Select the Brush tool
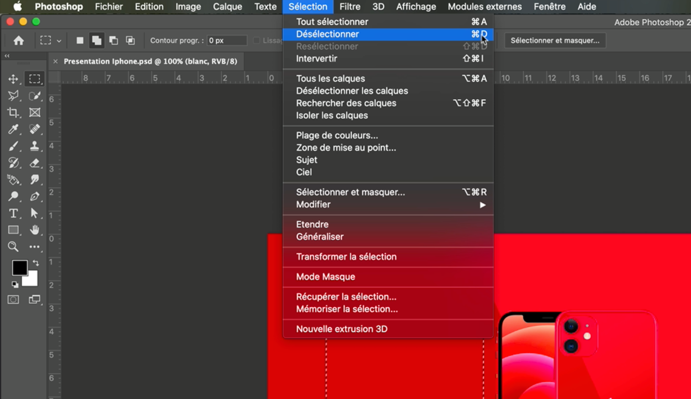The height and width of the screenshot is (399, 691). click(x=13, y=146)
